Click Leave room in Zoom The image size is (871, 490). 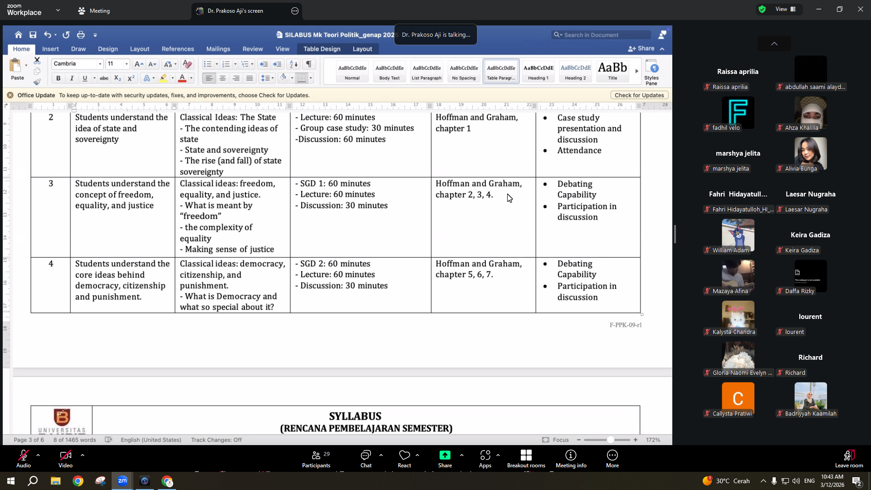click(x=849, y=459)
